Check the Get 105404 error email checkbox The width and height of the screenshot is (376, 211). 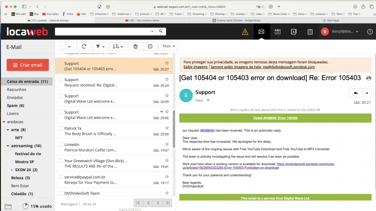point(61,63)
